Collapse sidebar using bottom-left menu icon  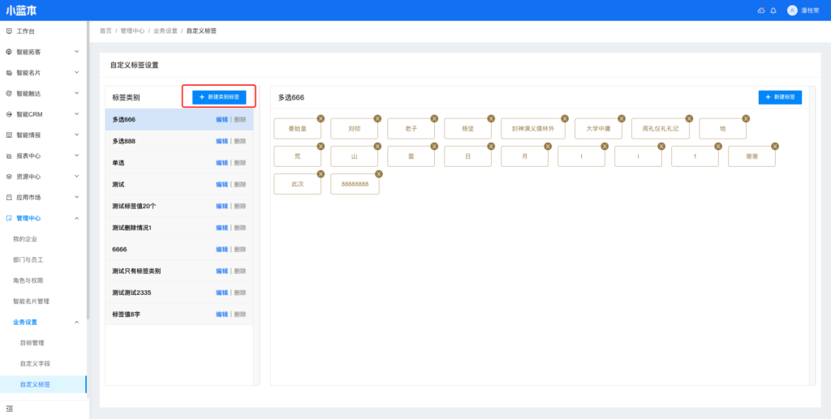coord(10,408)
